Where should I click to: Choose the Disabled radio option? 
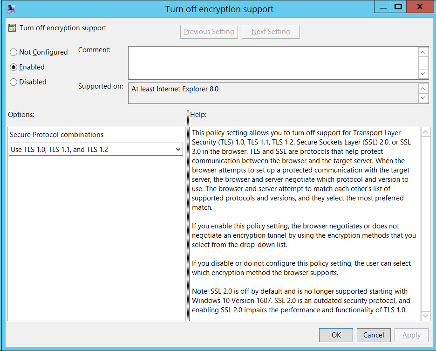[x=14, y=82]
